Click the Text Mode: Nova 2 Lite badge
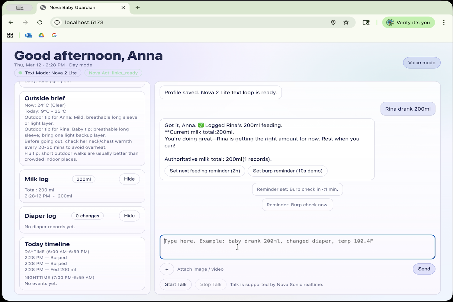 click(x=48, y=73)
